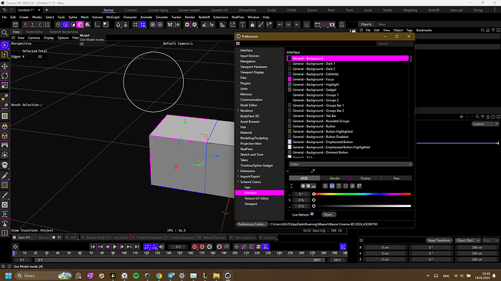Go to start of animation
The width and height of the screenshot is (501, 281).
[x=93, y=247]
